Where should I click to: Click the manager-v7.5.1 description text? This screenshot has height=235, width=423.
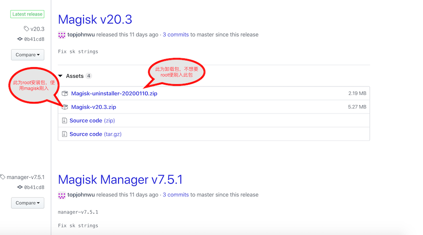click(x=78, y=212)
